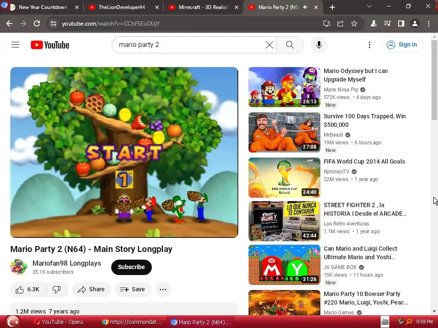Start voice search with microphone icon

coord(319,44)
